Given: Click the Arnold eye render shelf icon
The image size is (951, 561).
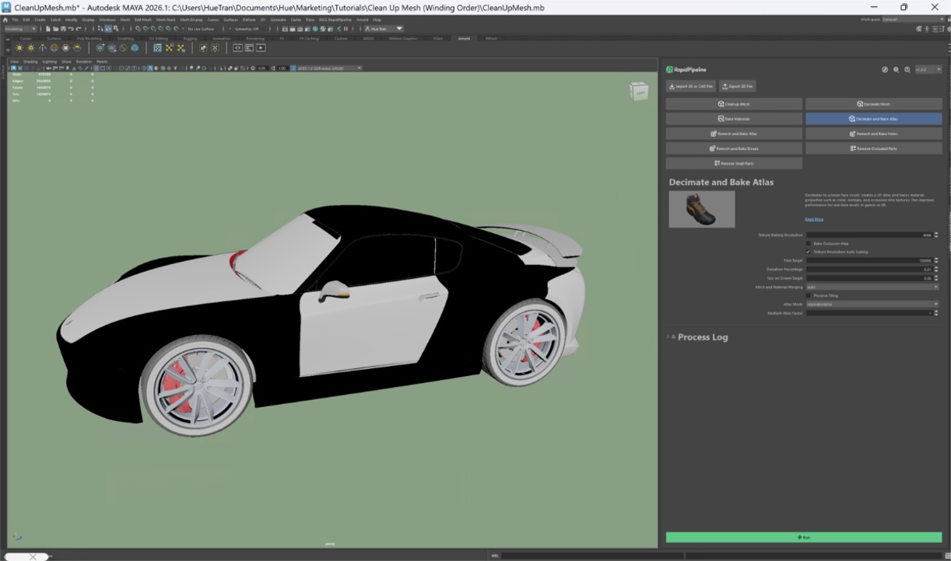Looking at the screenshot, I should coord(237,47).
